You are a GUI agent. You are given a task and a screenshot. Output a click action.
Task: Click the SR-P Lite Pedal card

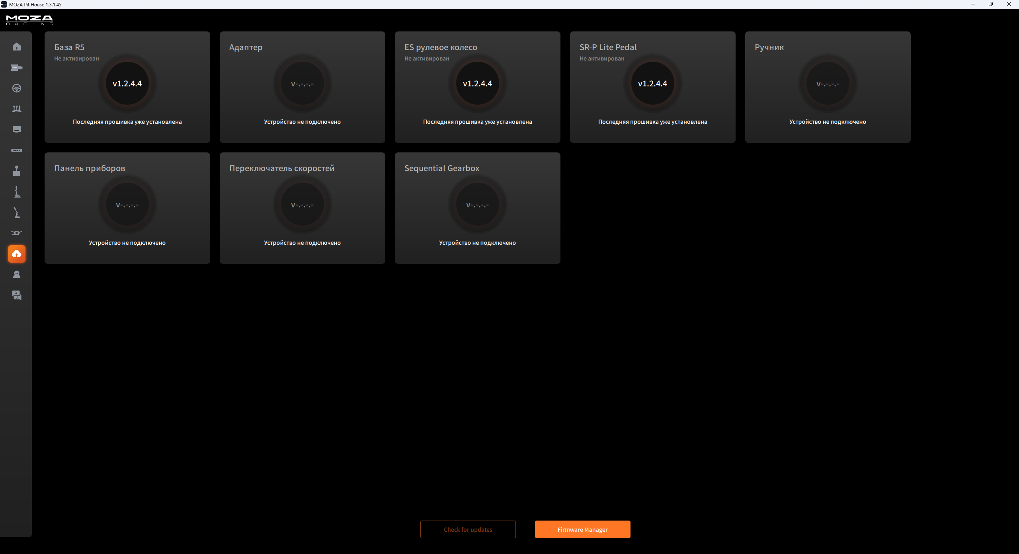(652, 87)
